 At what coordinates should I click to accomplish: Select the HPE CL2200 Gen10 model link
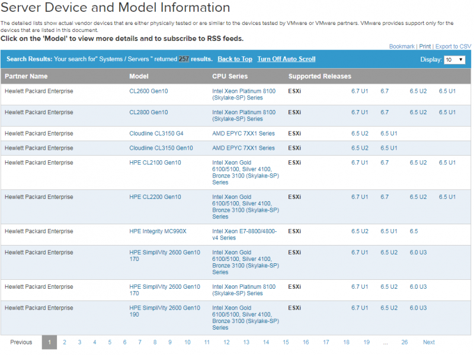pyautogui.click(x=155, y=197)
